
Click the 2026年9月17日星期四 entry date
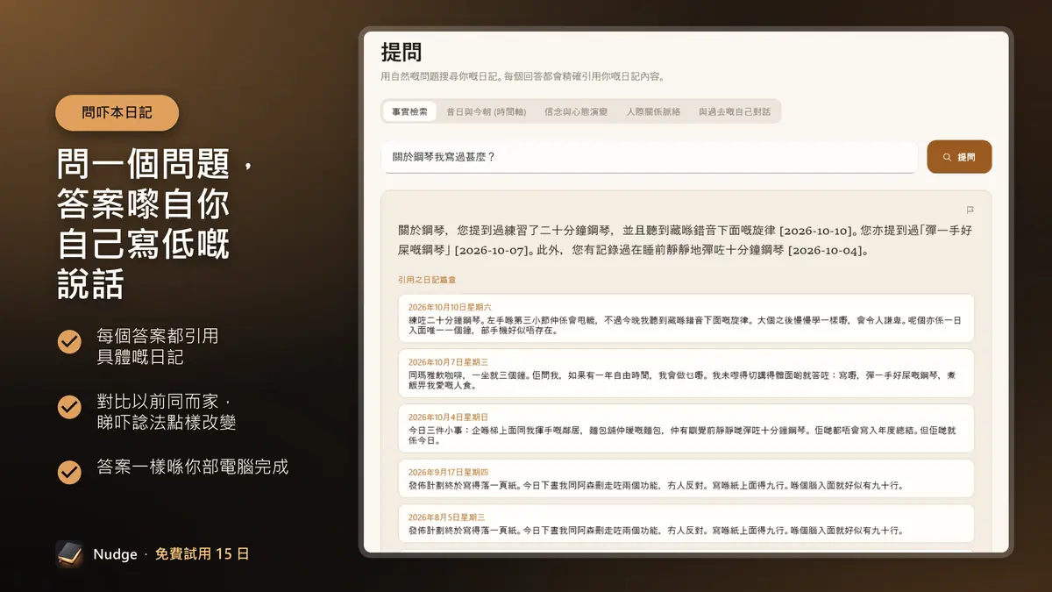pos(449,472)
